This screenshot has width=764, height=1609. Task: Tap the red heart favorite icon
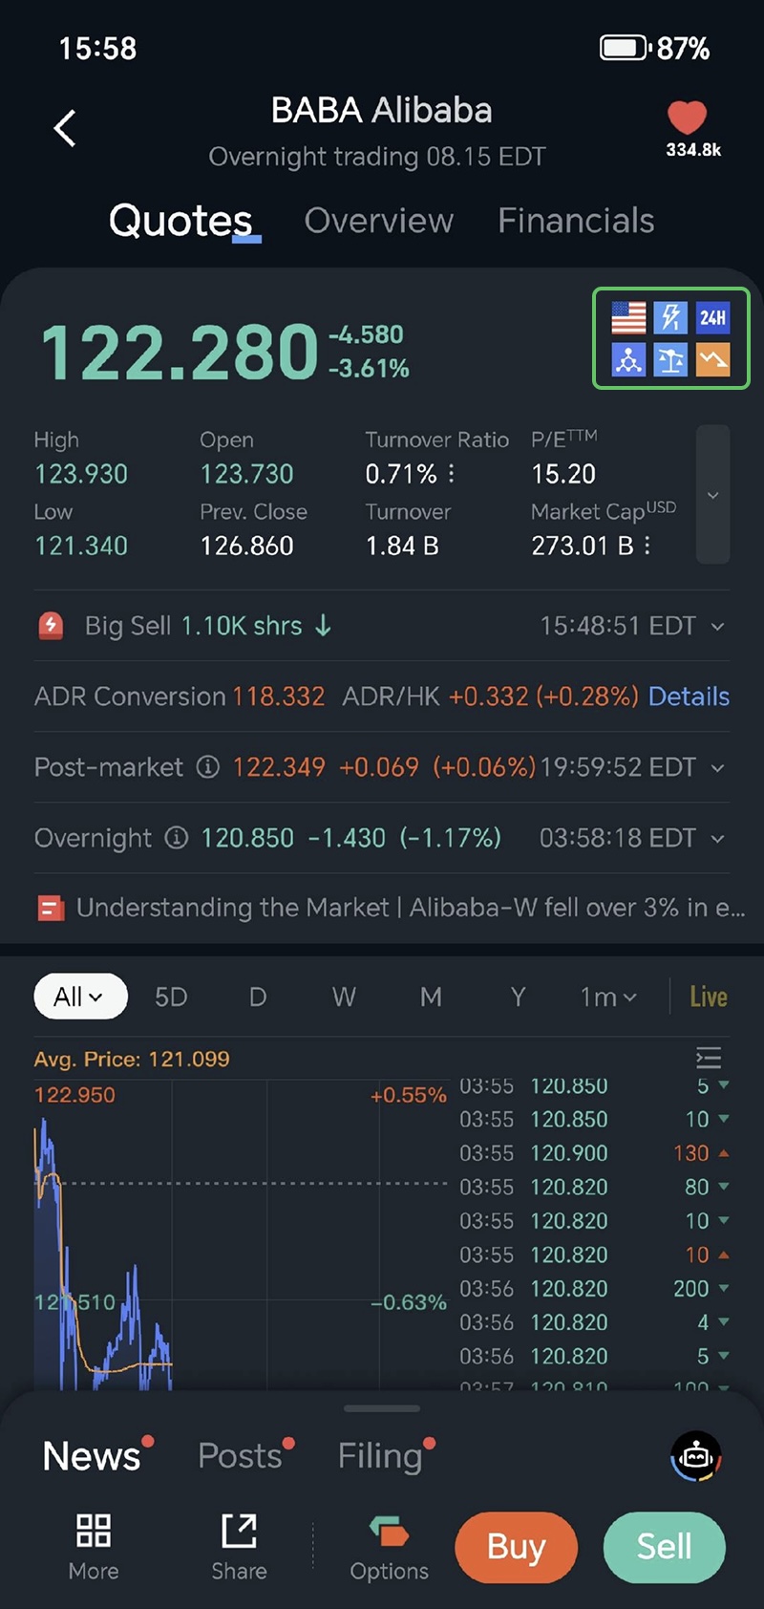pyautogui.click(x=687, y=118)
